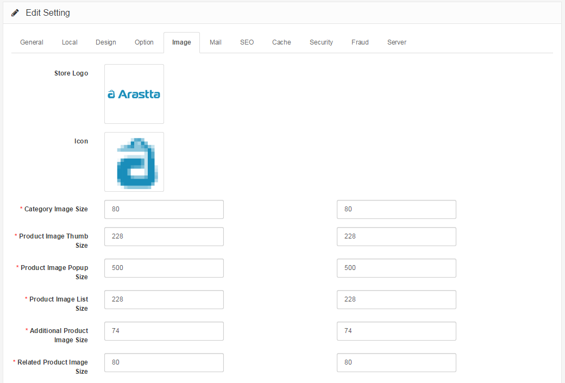565x383 pixels.
Task: Switch to the General tab
Action: pyautogui.click(x=32, y=42)
